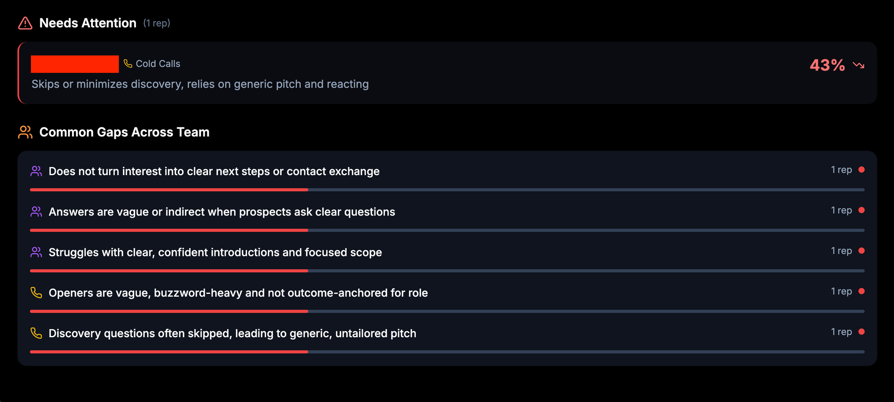Select the Cold Calls category label

158,64
